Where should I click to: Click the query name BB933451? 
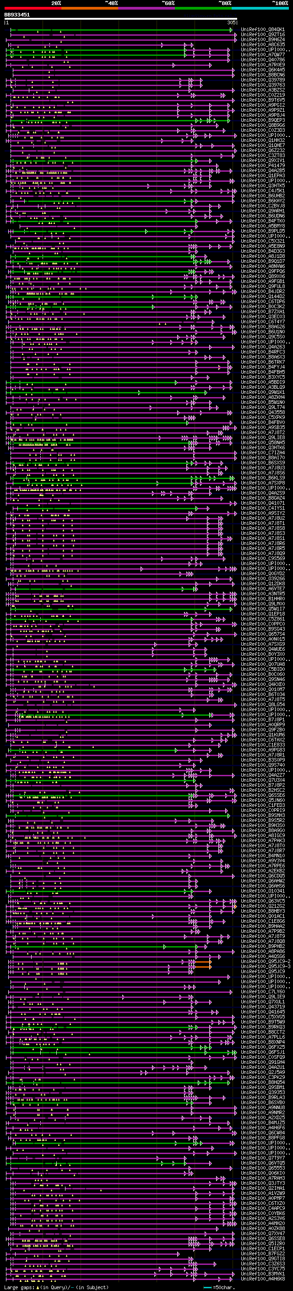tap(17, 15)
